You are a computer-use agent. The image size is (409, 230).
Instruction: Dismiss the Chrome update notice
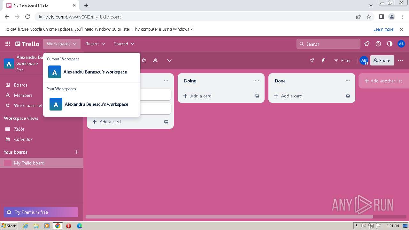point(401,29)
